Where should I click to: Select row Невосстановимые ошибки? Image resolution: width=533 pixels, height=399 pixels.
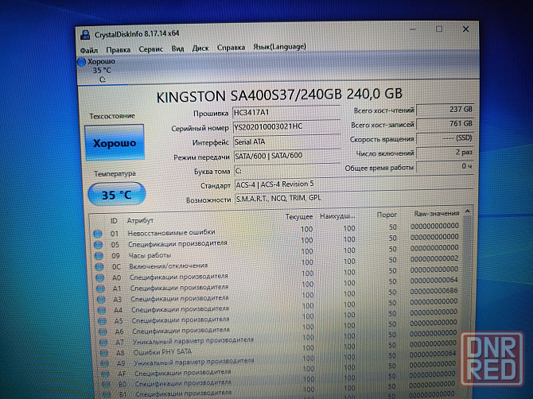276,230
